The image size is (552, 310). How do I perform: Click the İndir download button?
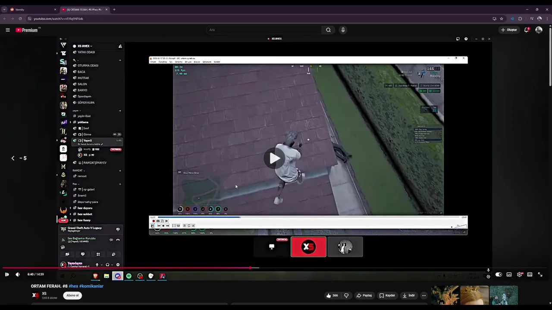click(x=408, y=295)
